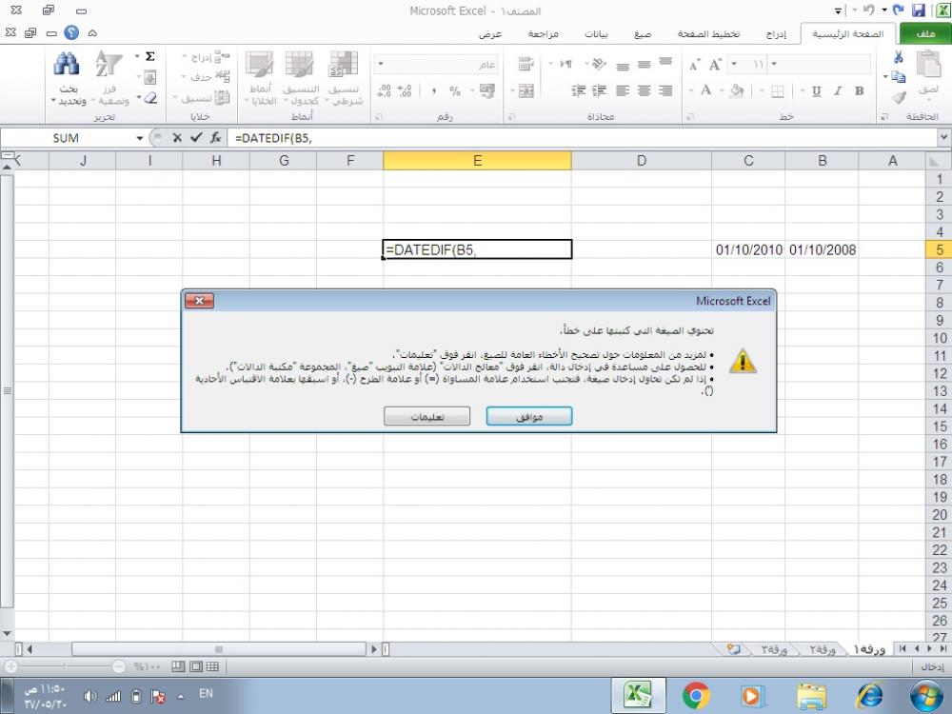Toggle Align Text Right

coord(666,91)
